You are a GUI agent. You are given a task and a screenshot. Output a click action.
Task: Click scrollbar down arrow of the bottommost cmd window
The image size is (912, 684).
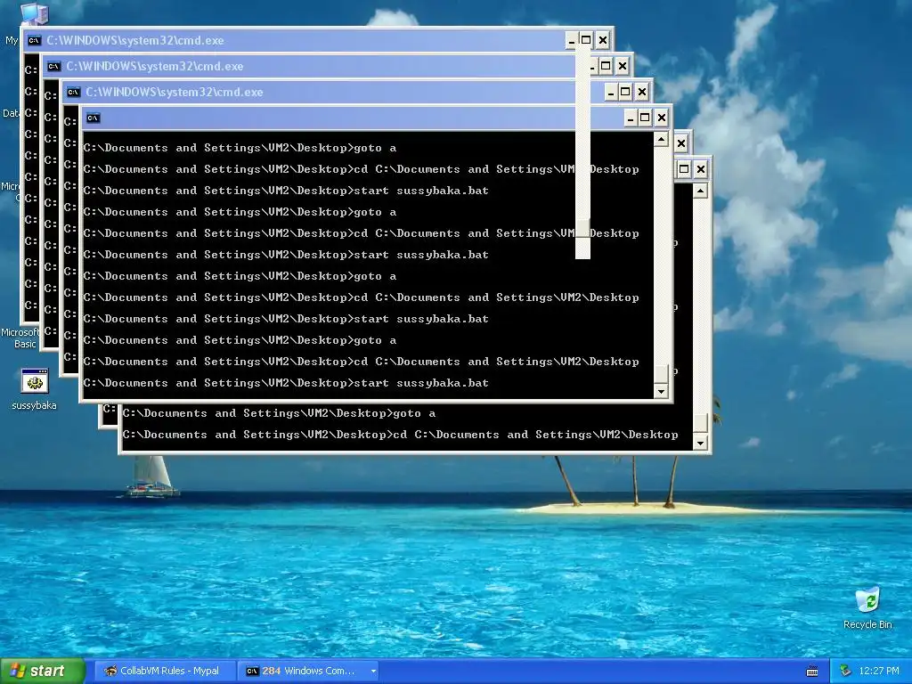(x=700, y=444)
